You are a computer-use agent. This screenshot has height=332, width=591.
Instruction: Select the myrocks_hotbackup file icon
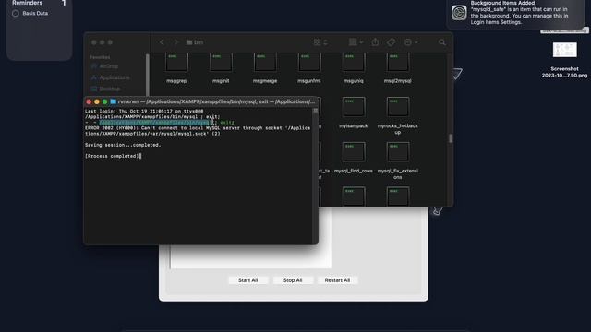pos(398,107)
